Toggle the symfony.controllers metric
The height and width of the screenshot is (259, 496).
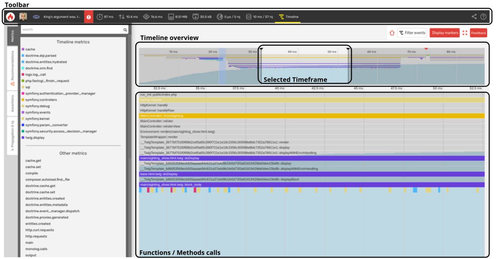(41, 100)
